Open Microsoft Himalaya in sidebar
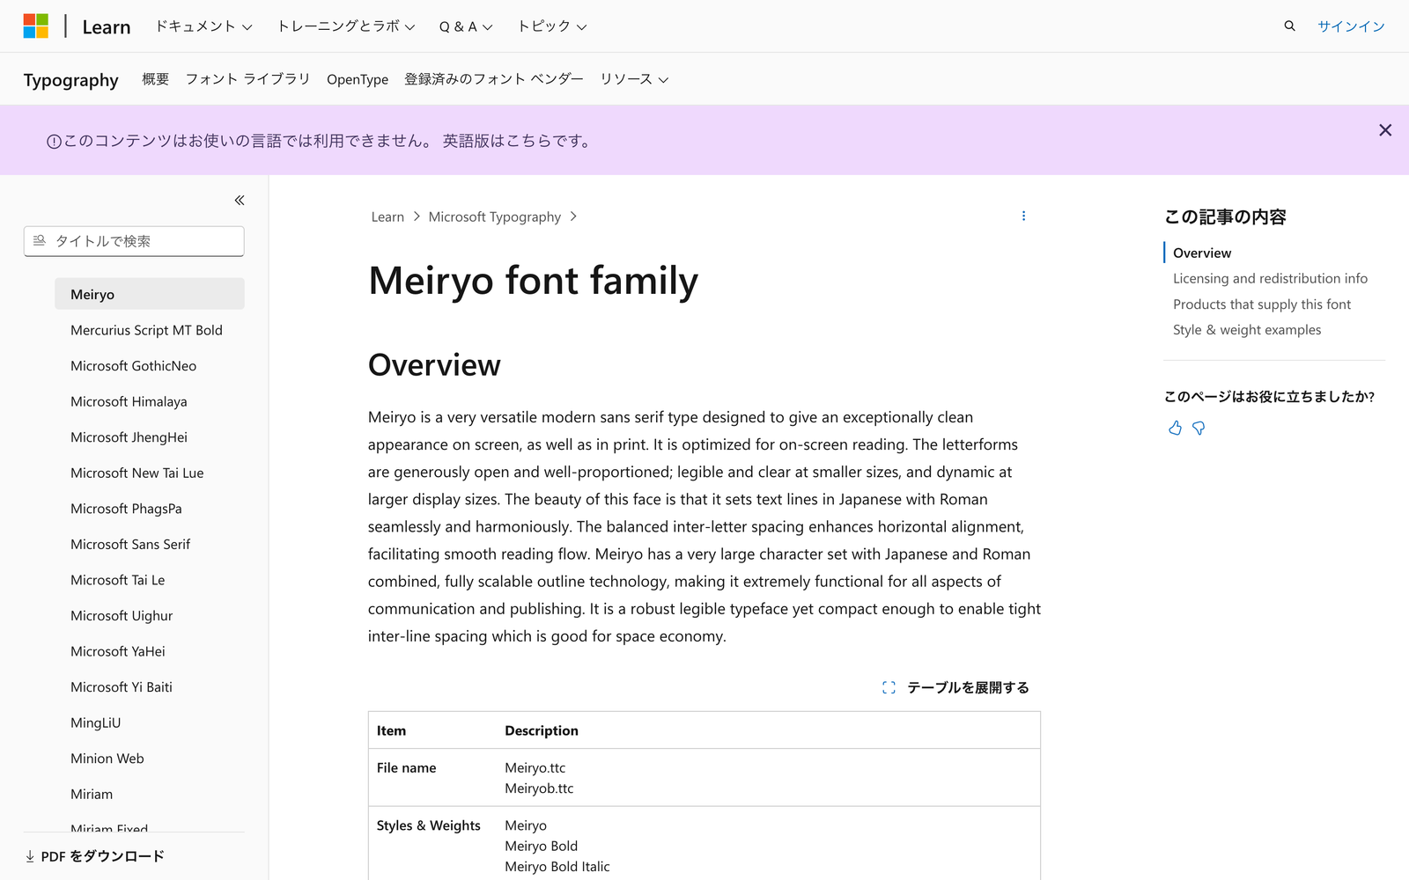The width and height of the screenshot is (1409, 880). 129,401
